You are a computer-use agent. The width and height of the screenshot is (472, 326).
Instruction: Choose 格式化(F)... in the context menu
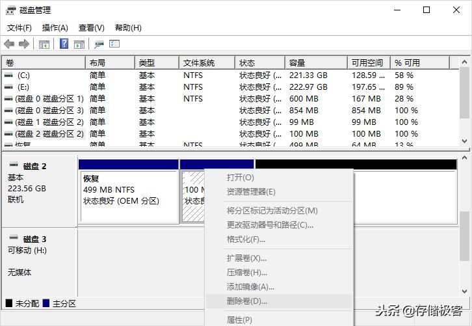[279, 239]
